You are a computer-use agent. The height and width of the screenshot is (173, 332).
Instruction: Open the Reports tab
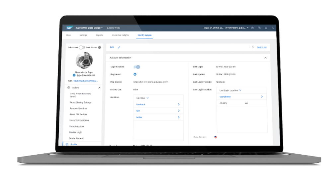pyautogui.click(x=99, y=35)
